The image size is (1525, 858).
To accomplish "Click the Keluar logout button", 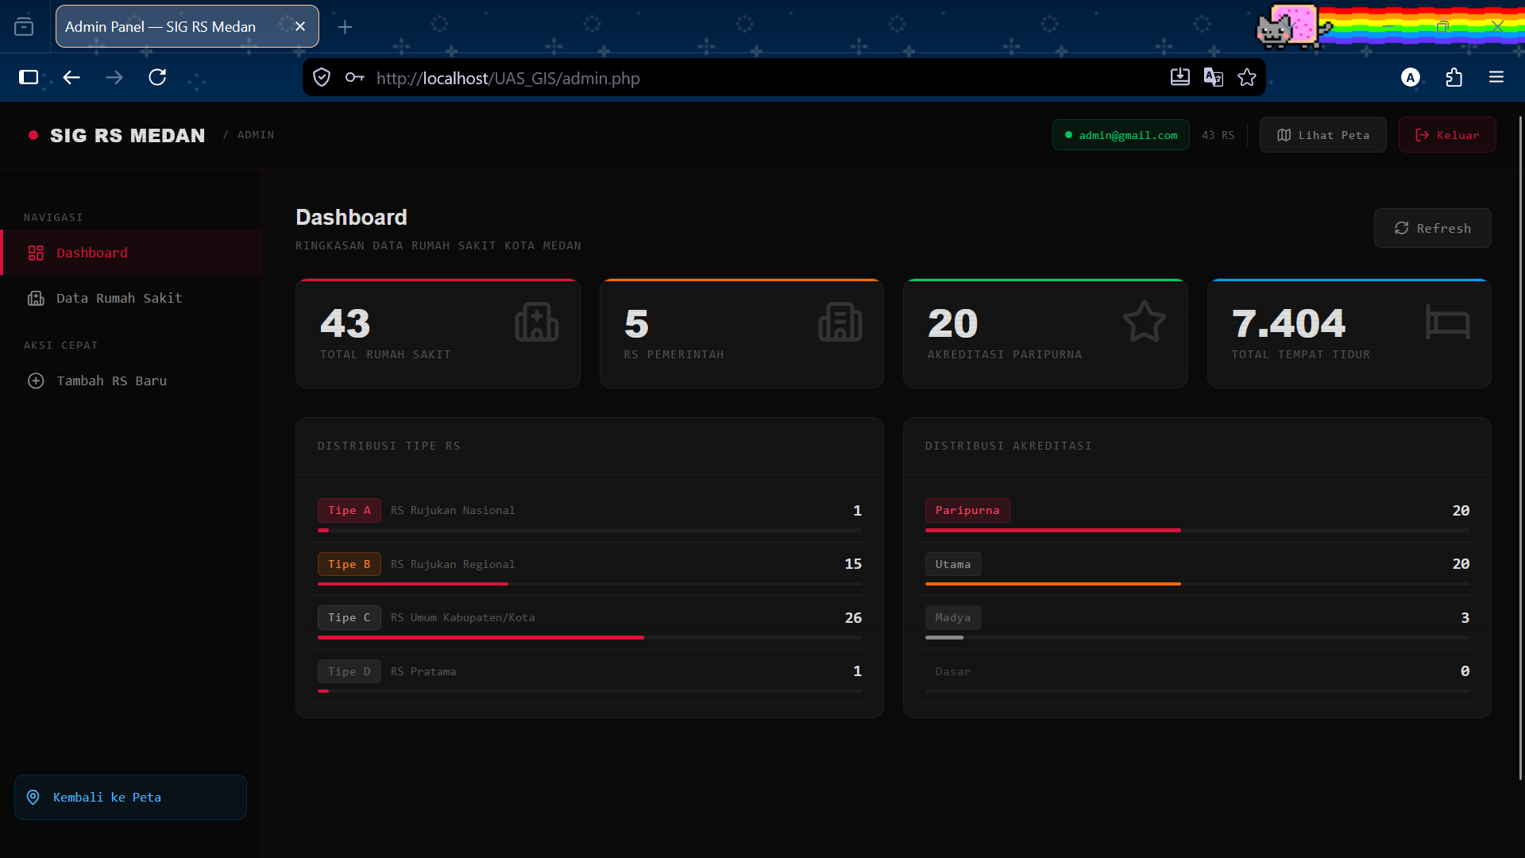I will click(x=1447, y=135).
